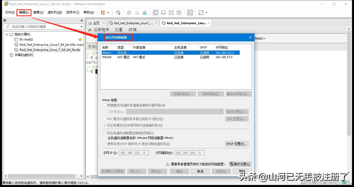The height and width of the screenshot is (187, 354).
Task: Toggle 将主机虚拟适配器连接到此网络 checkbox
Action: 105,133
